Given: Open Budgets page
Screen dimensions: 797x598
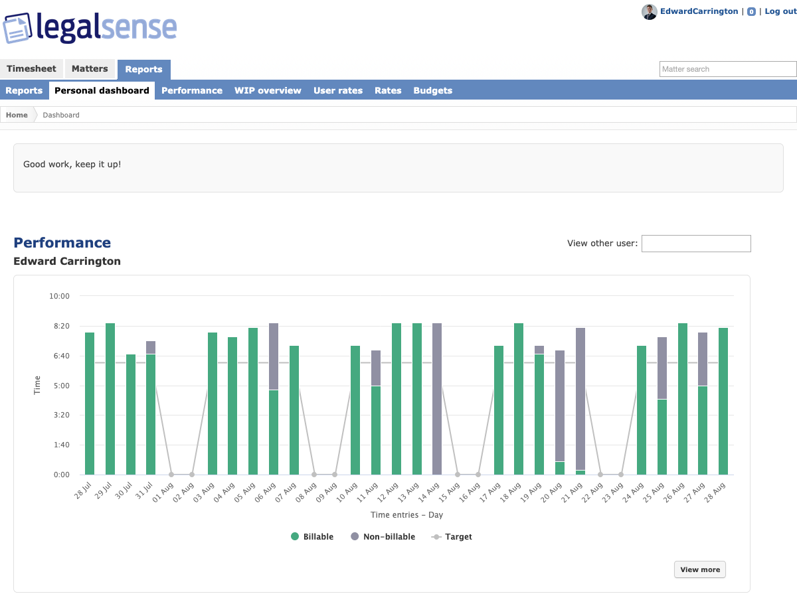Looking at the screenshot, I should (x=432, y=90).
